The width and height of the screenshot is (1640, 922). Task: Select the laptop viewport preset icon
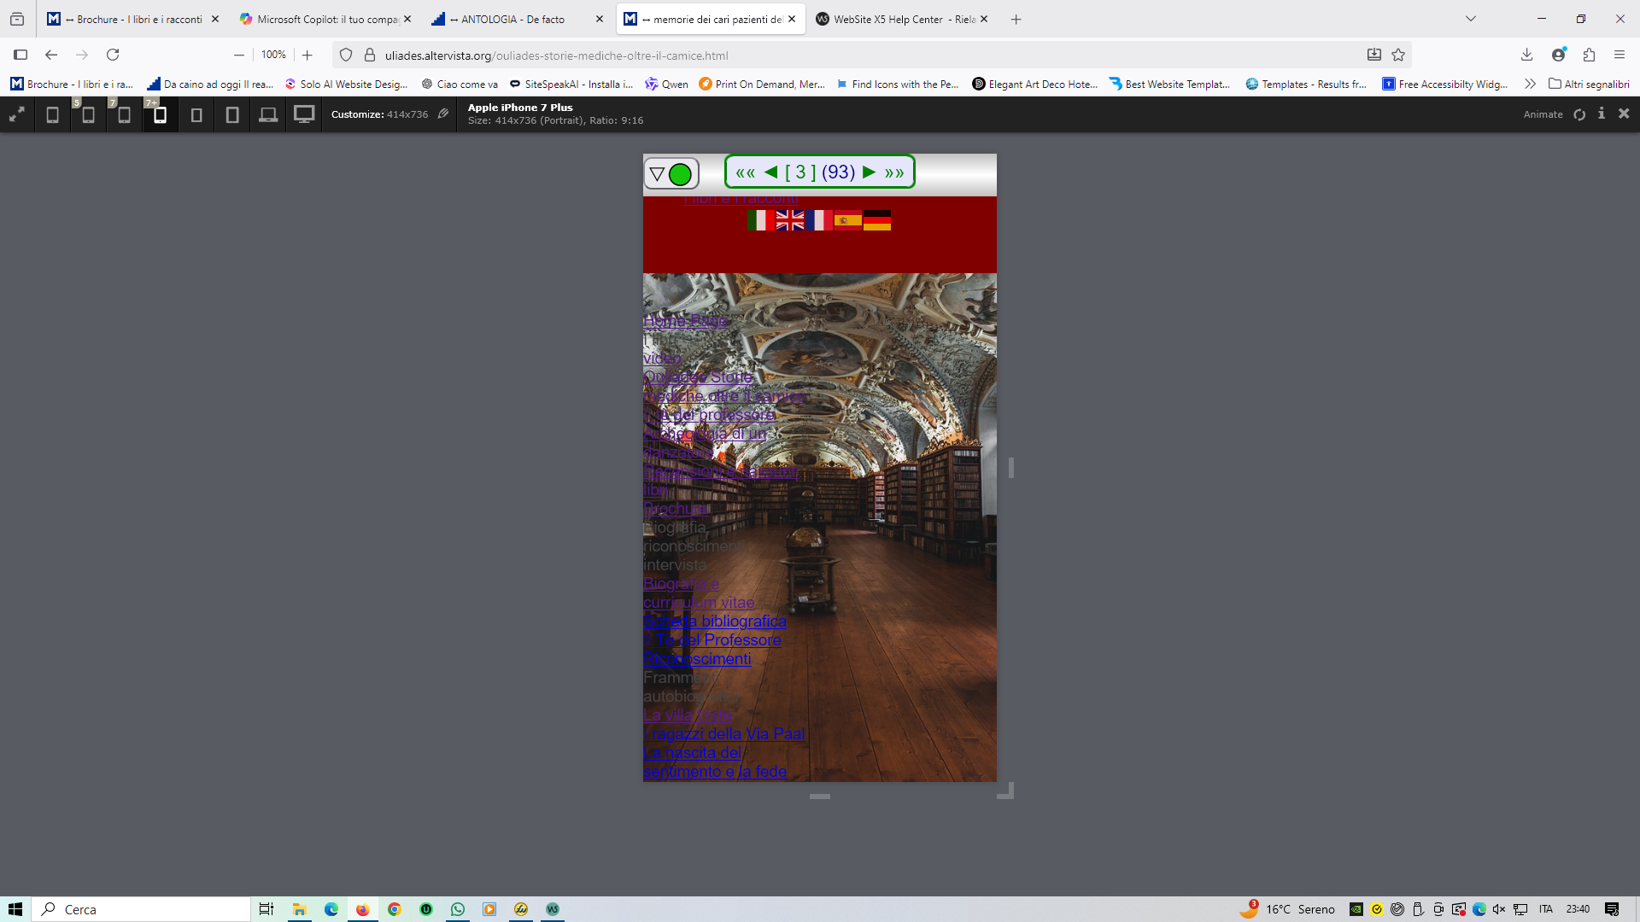click(x=268, y=114)
